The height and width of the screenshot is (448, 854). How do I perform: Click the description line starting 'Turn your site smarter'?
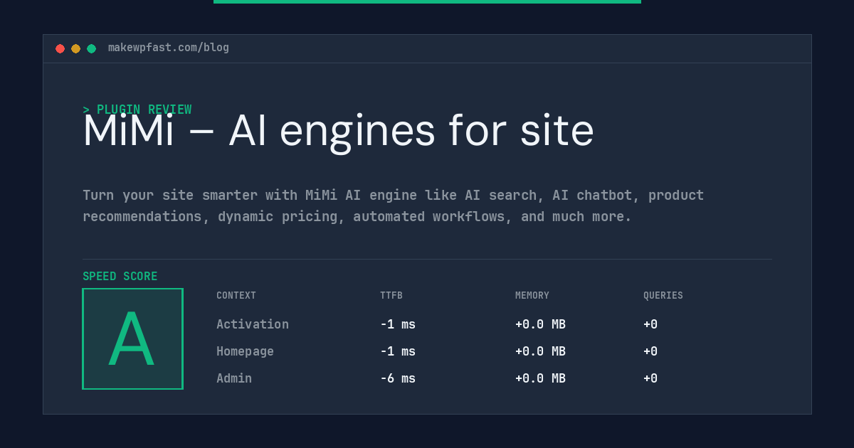pyautogui.click(x=393, y=195)
